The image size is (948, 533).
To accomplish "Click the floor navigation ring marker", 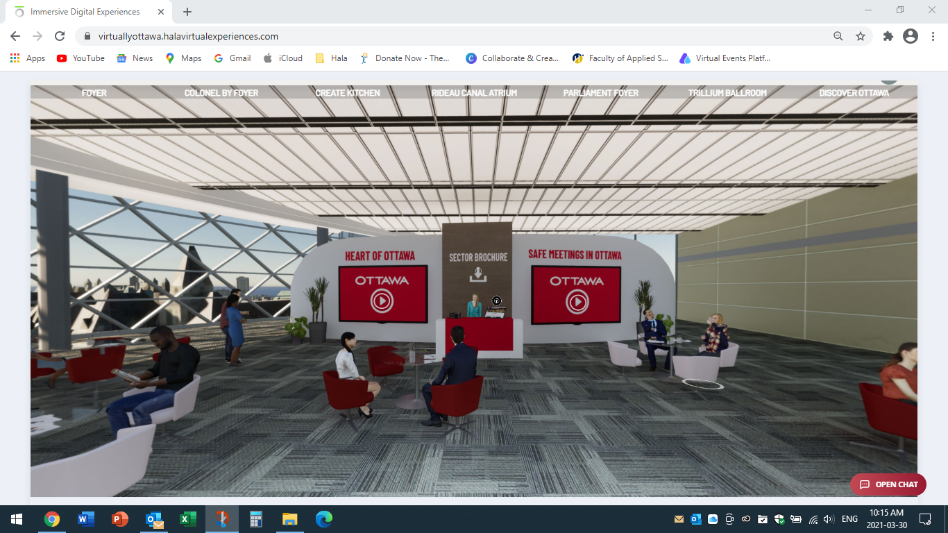I will pos(703,384).
